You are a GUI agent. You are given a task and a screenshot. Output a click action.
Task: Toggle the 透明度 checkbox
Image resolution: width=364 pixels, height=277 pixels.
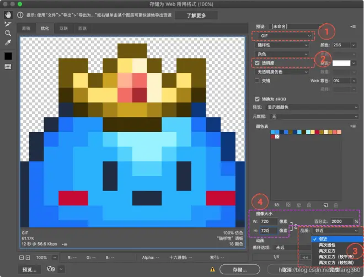(257, 63)
